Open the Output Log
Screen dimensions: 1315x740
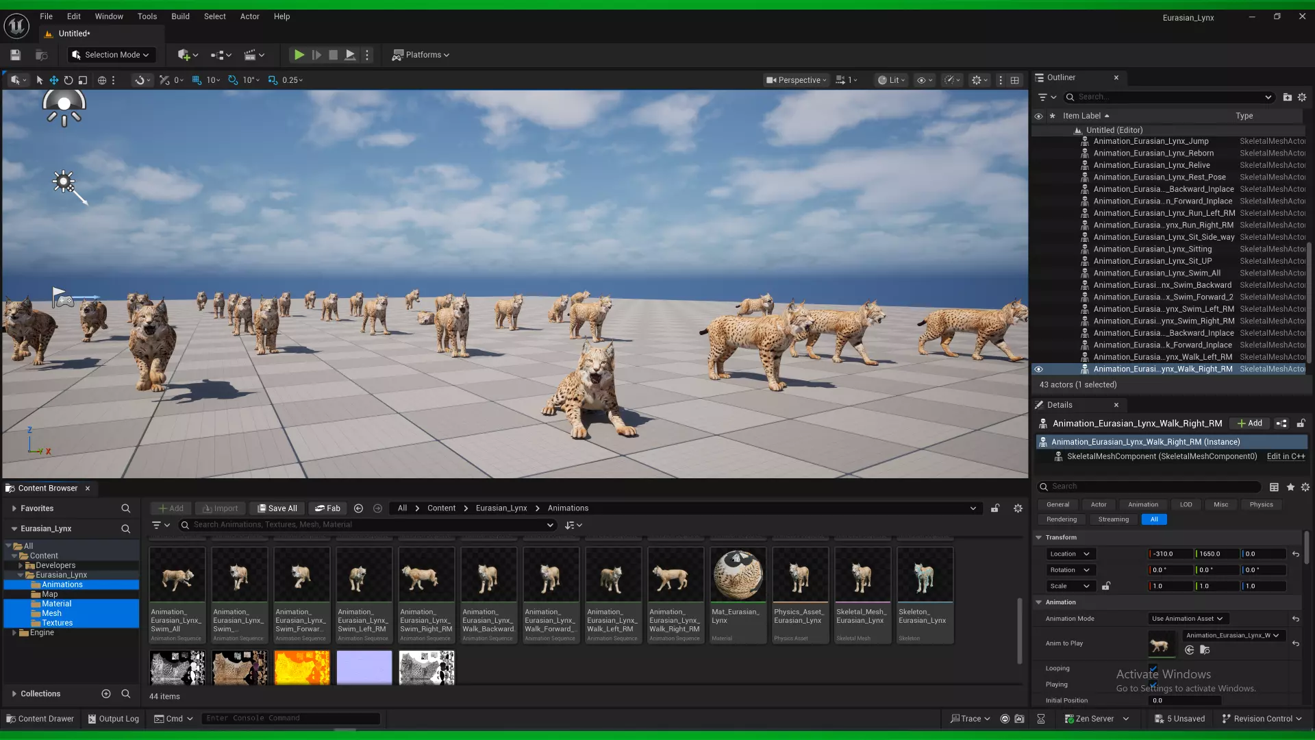(x=114, y=719)
